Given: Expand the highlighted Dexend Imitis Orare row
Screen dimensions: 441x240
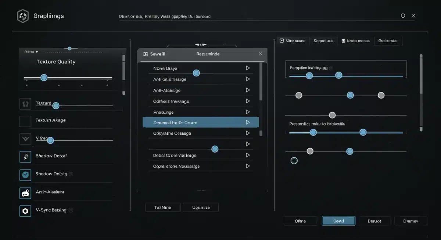Looking at the screenshot, I should coord(247,122).
